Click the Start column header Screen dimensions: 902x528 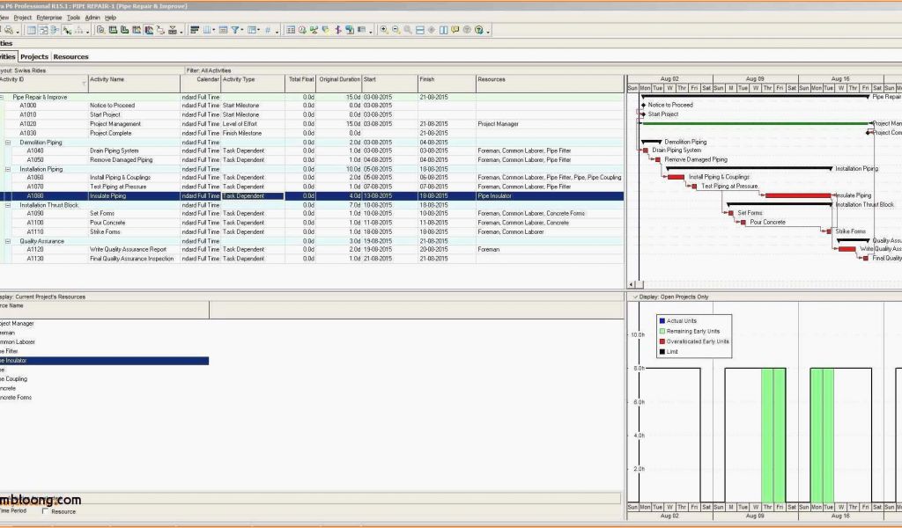pos(389,84)
